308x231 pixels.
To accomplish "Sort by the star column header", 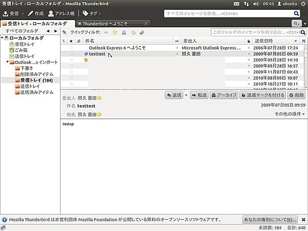I will 71,41.
